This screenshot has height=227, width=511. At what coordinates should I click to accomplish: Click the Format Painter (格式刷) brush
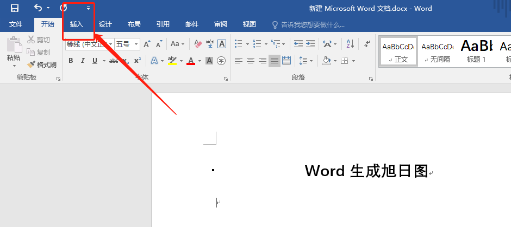[42, 64]
